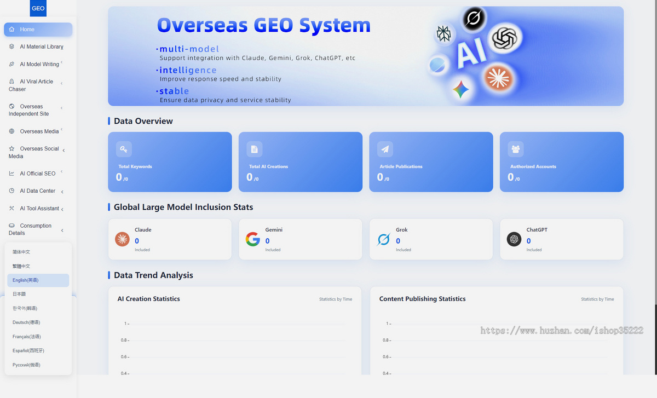Click the Grok logo in inclusion stats
This screenshot has width=657, height=398.
click(x=383, y=239)
